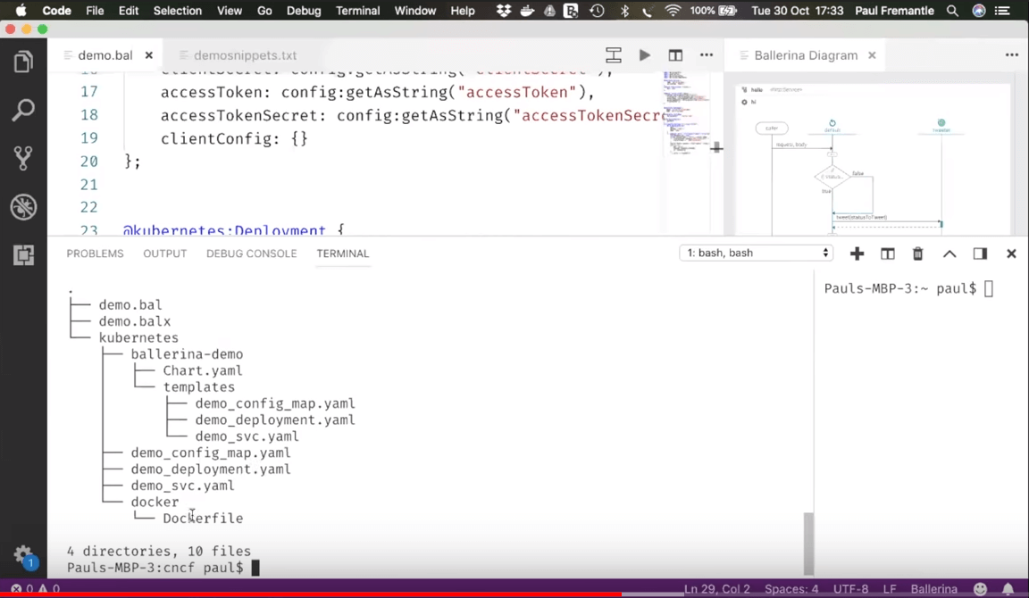Switch to the DEBUG CONSOLE tab
The image size is (1029, 598).
pyautogui.click(x=251, y=253)
